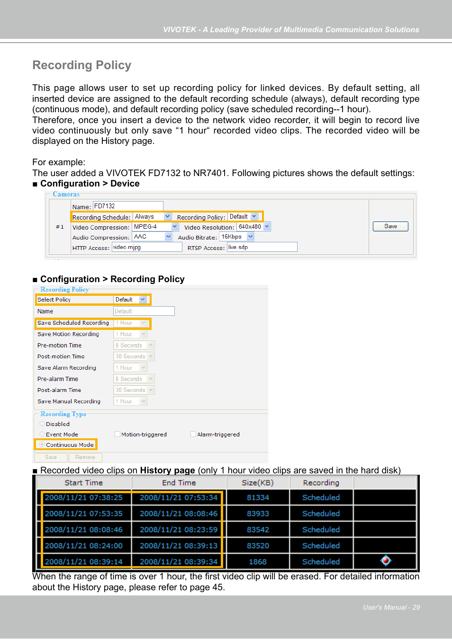
Task: Click the Start Time column header
Action: [84, 483]
